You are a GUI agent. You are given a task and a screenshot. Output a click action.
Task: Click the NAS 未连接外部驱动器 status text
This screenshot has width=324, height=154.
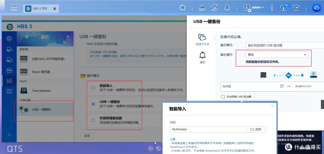point(103,44)
